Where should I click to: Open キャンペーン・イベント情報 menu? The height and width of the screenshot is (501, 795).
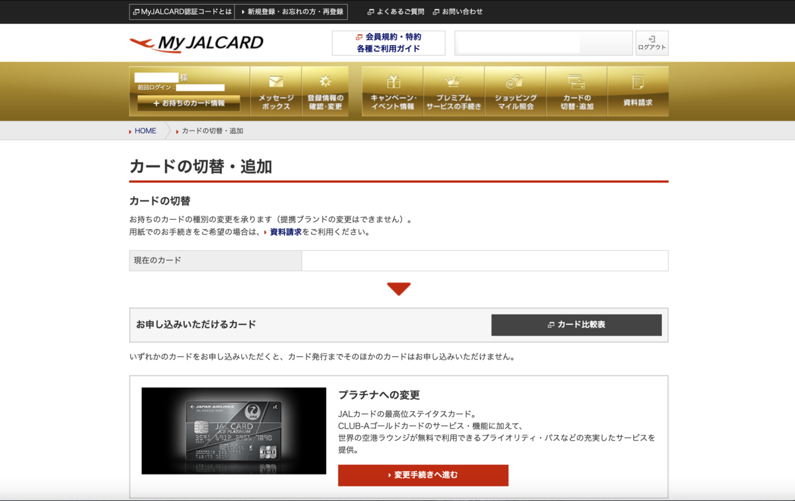[x=393, y=91]
